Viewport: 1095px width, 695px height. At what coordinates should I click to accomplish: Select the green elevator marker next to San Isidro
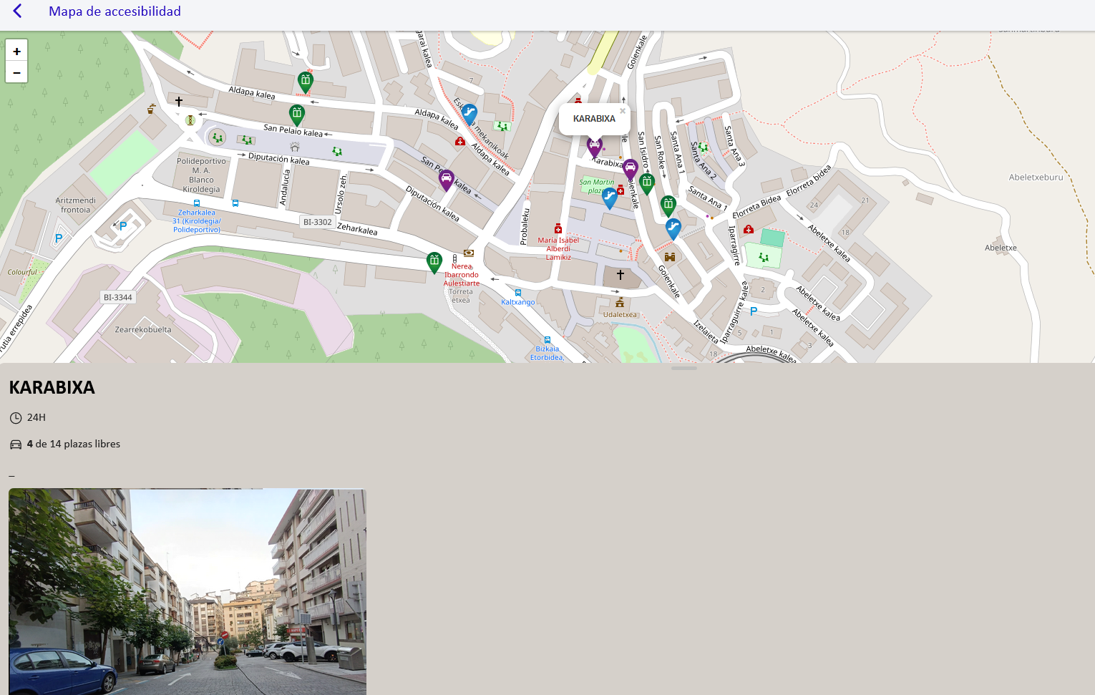point(647,183)
